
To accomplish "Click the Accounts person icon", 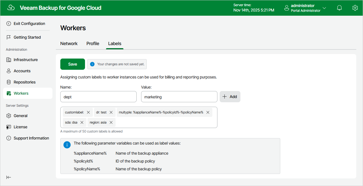I will [9, 71].
